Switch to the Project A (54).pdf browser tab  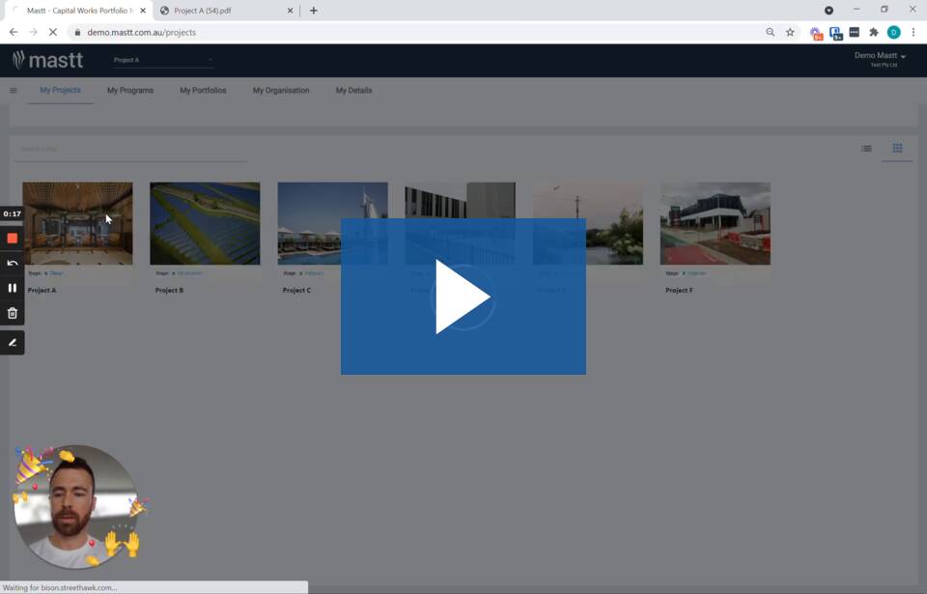(x=227, y=11)
